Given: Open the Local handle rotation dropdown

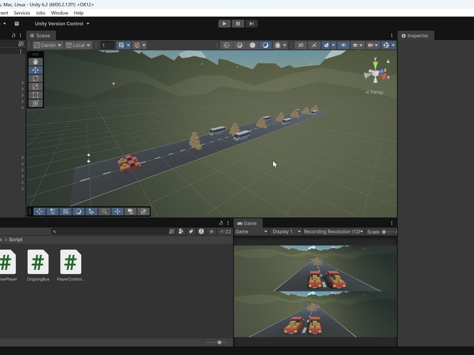Looking at the screenshot, I should pyautogui.click(x=78, y=46).
